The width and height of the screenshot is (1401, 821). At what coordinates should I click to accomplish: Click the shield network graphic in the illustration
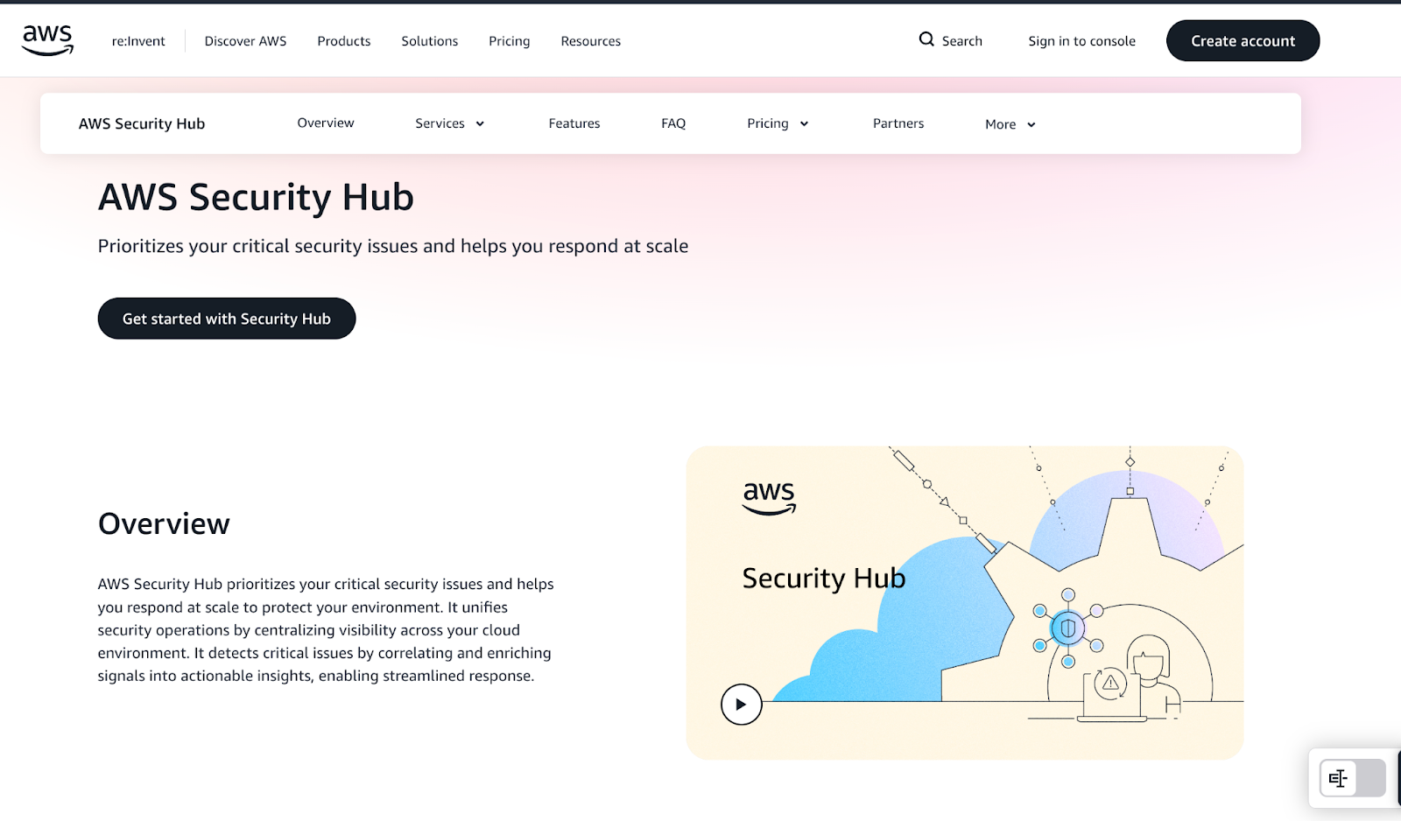(x=1067, y=627)
